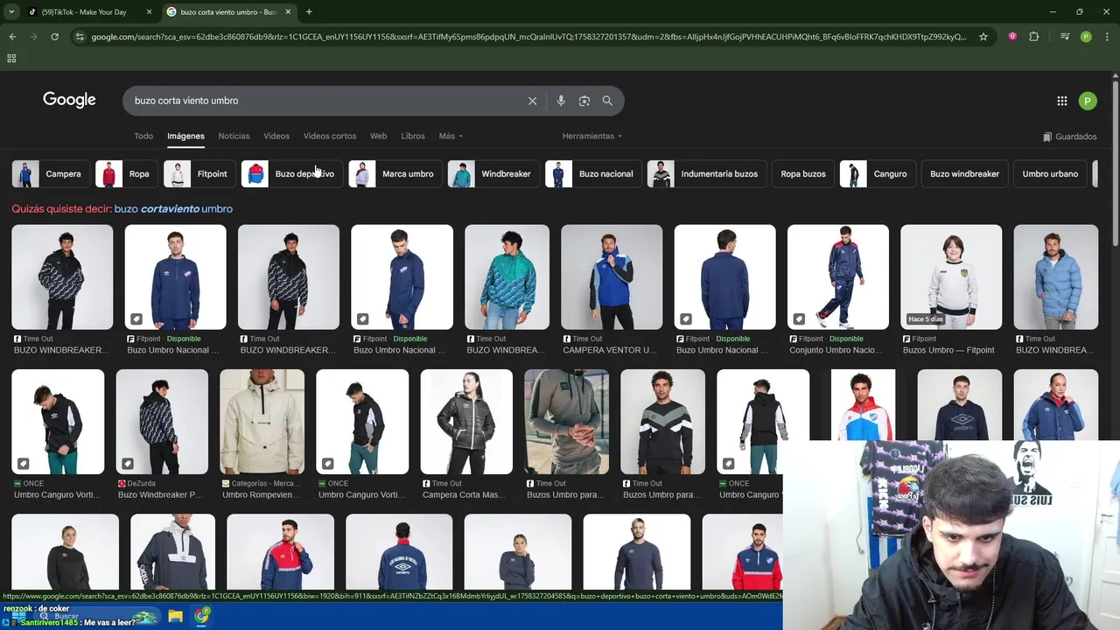Filter results by Fitpoint chip
This screenshot has width=1120, height=630.
click(x=199, y=174)
